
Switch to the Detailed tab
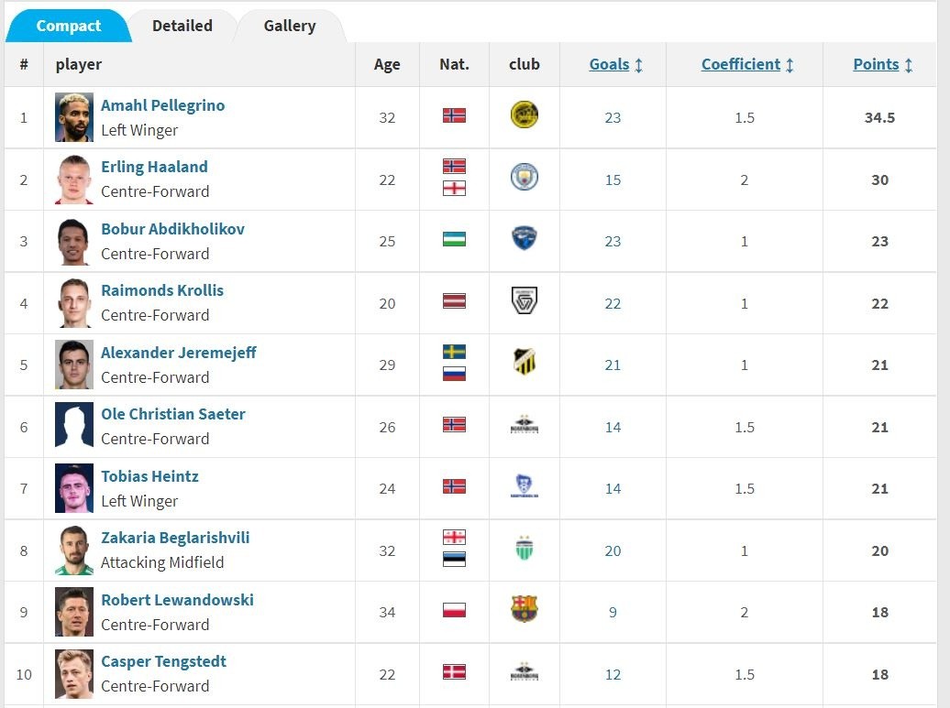182,26
